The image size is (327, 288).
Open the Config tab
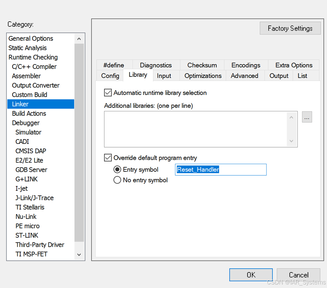coord(110,76)
